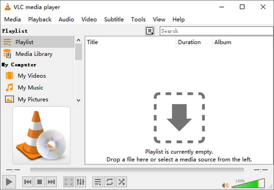Click the playback seek bar
The height and width of the screenshot is (190, 274).
tap(137, 170)
